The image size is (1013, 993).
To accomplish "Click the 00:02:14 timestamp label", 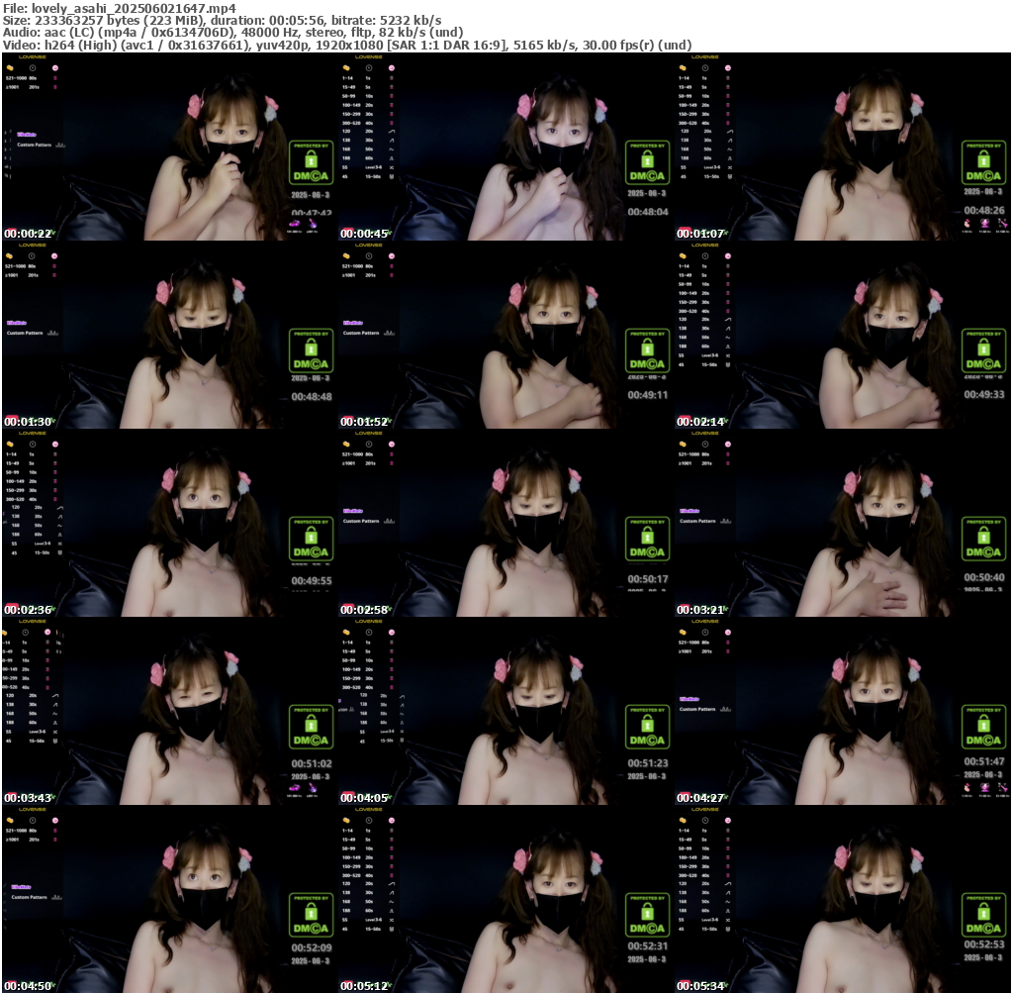I will click(700, 422).
